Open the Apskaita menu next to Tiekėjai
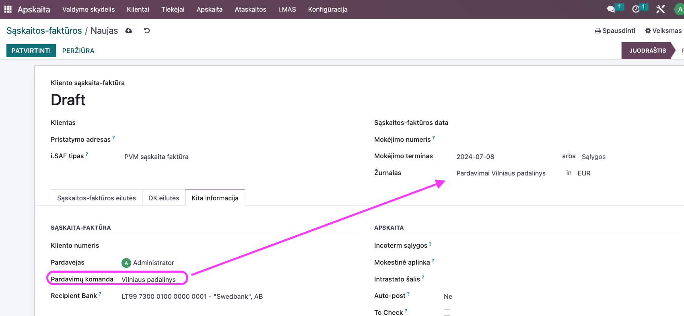Viewport: 684px width, 316px height. pyautogui.click(x=210, y=9)
